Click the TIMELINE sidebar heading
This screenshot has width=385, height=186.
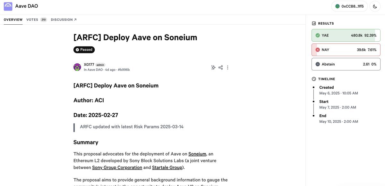pyautogui.click(x=327, y=79)
